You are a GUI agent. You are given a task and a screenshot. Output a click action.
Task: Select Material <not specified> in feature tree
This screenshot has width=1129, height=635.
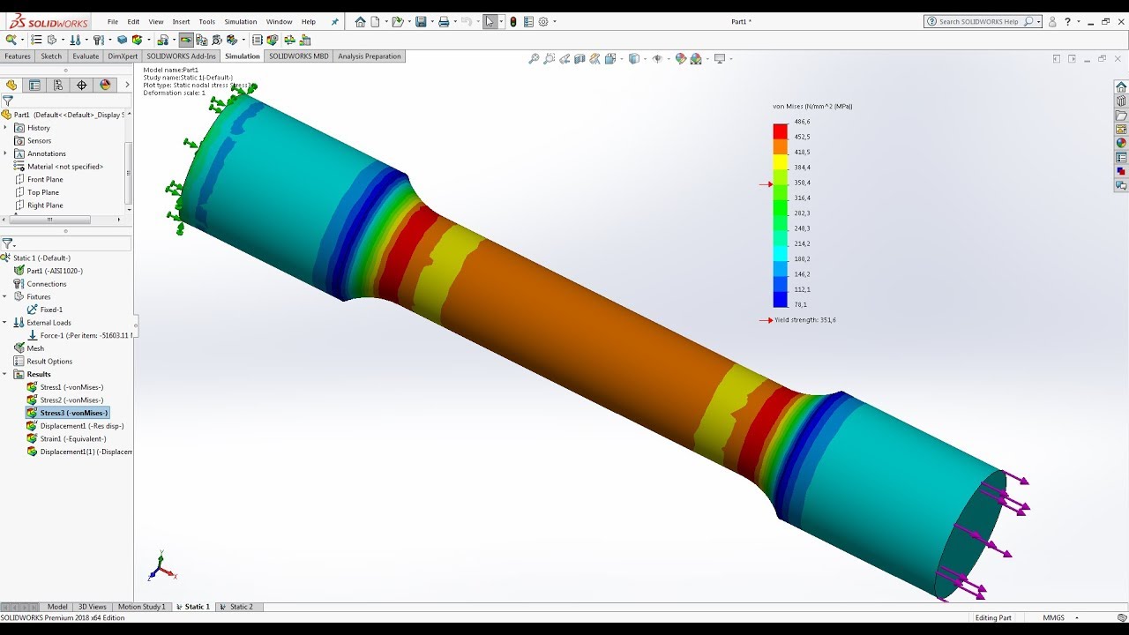64,167
